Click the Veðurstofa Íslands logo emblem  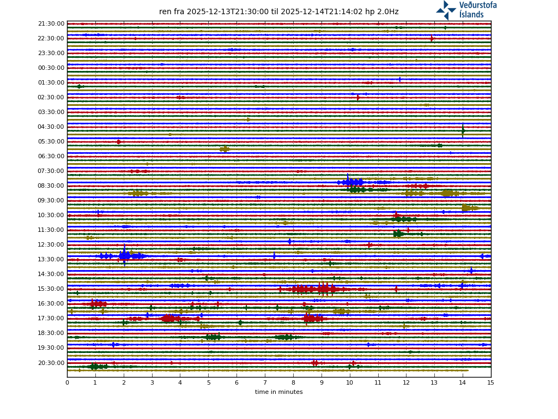click(x=446, y=10)
